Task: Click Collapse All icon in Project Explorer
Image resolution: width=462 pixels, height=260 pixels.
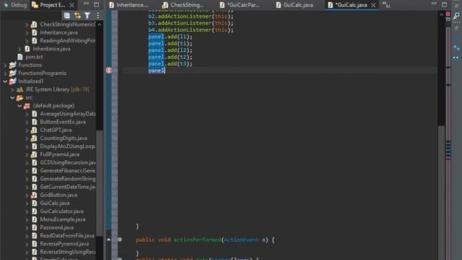Action: tap(67, 15)
